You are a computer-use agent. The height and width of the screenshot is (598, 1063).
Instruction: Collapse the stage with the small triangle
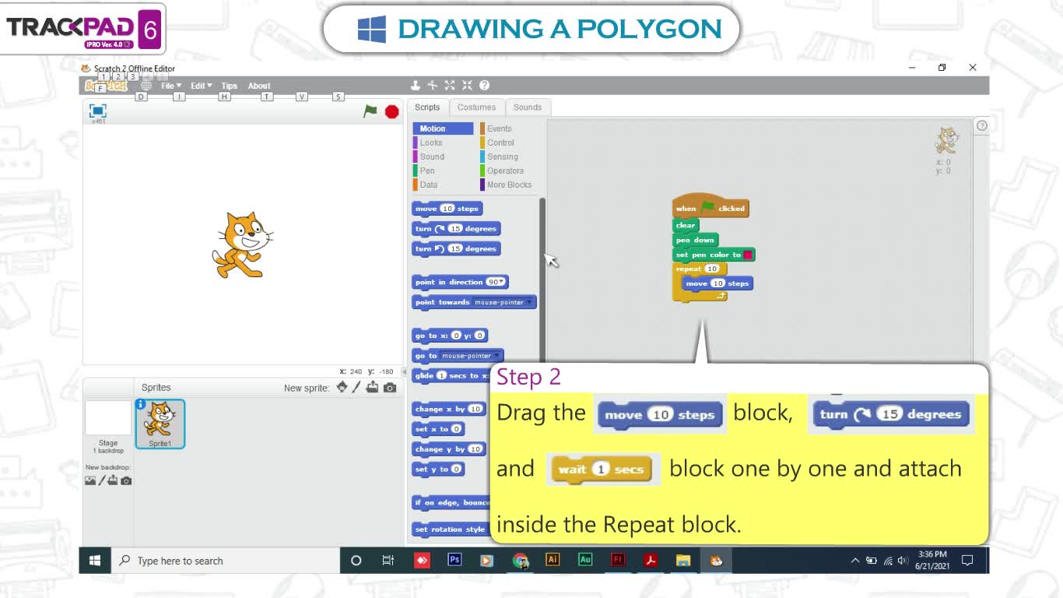(405, 371)
